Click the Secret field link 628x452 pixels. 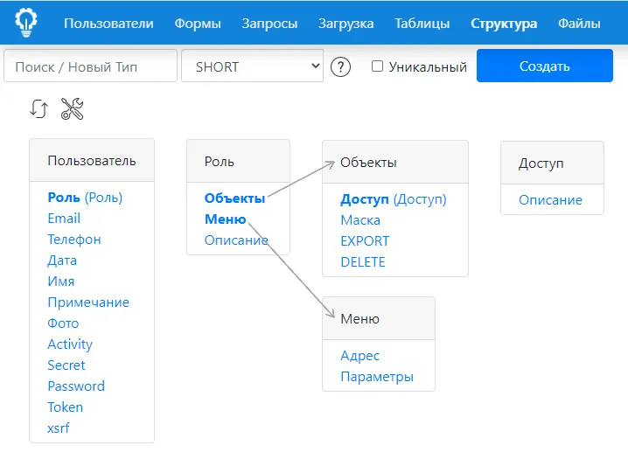(66, 365)
